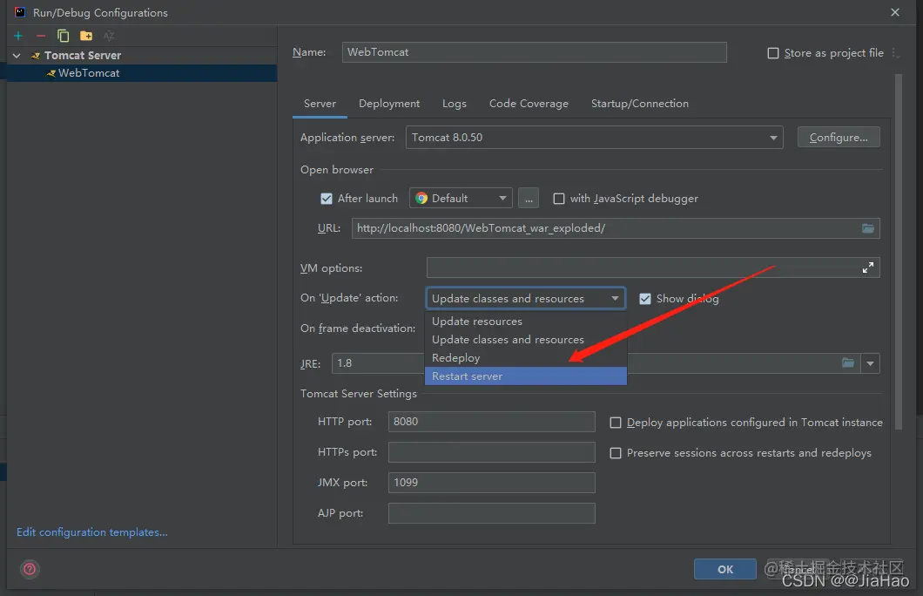
Task: Edit the HTTP port field
Action: (x=491, y=422)
